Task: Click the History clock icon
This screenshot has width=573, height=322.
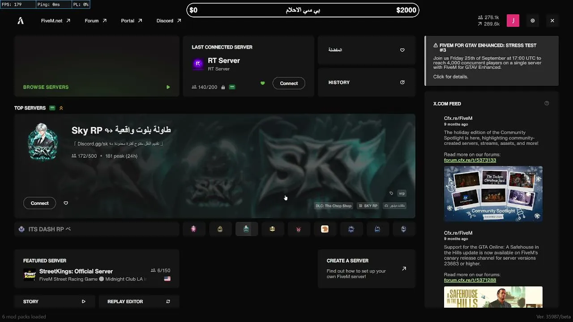Action: (402, 82)
